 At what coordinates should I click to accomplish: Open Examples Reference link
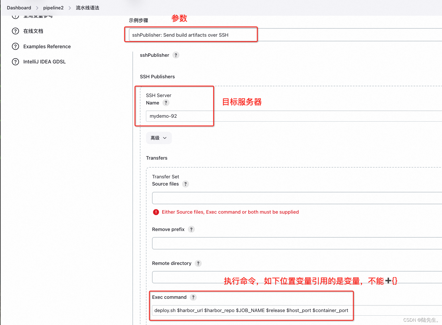[x=47, y=47]
